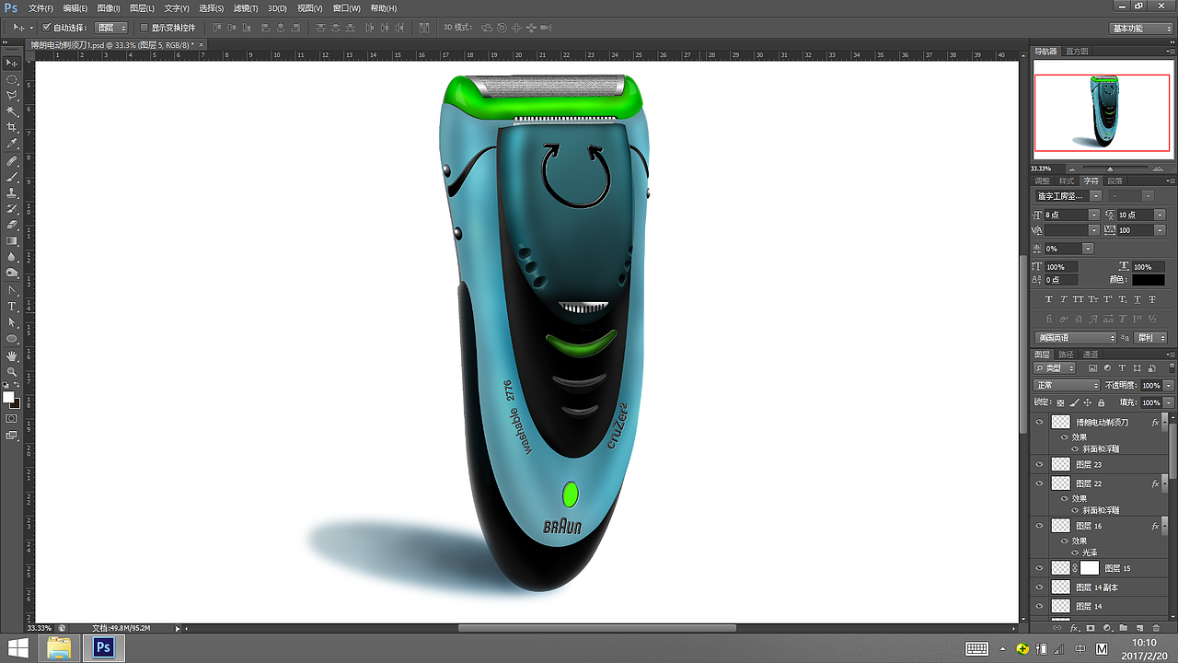Image resolution: width=1178 pixels, height=663 pixels.
Task: Open the 基本功能 workspace dropdown
Action: tap(1140, 29)
